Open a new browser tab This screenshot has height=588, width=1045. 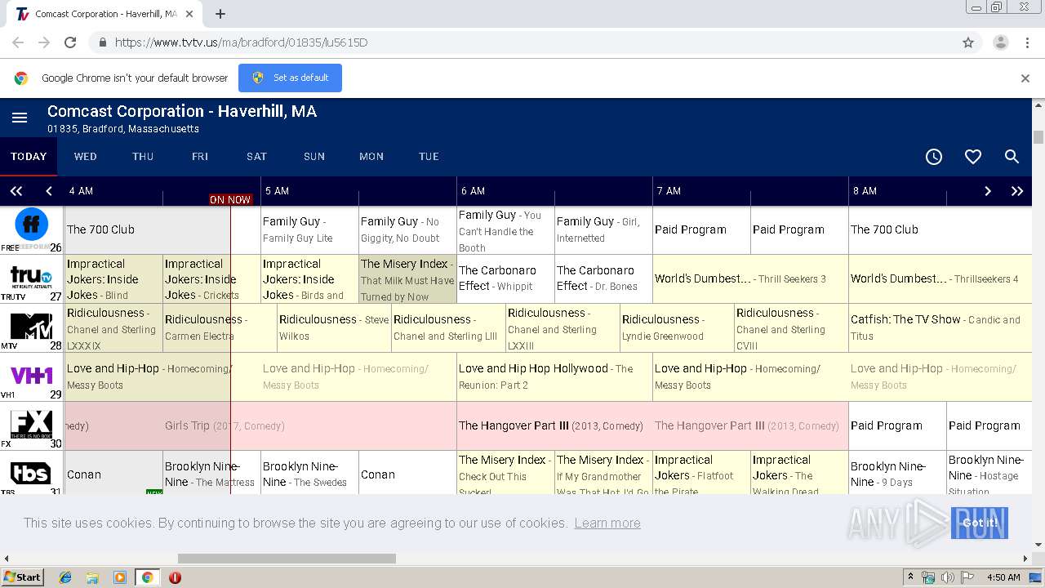pos(220,14)
